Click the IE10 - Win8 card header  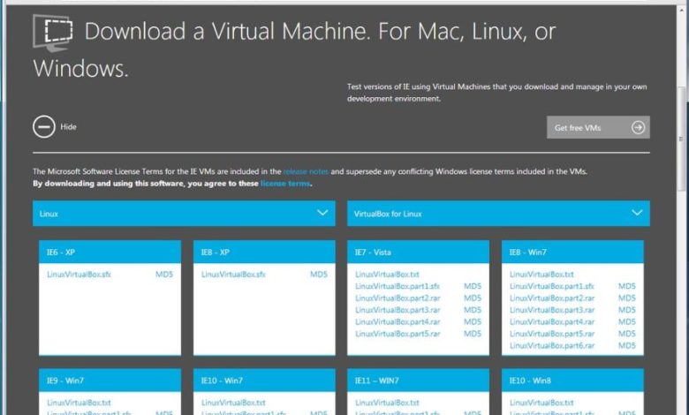coord(572,381)
